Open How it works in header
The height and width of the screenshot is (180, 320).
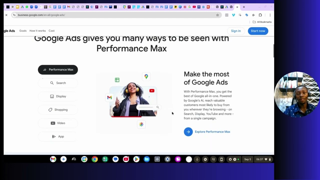click(37, 31)
